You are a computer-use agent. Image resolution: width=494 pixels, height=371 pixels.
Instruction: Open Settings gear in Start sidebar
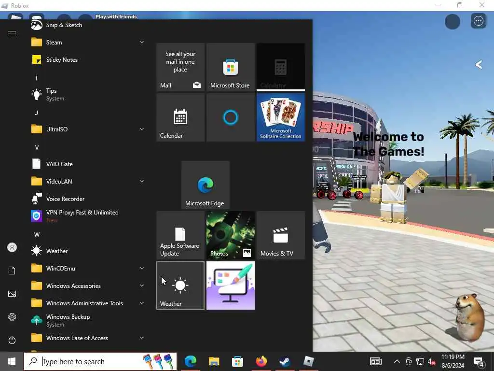click(12, 317)
